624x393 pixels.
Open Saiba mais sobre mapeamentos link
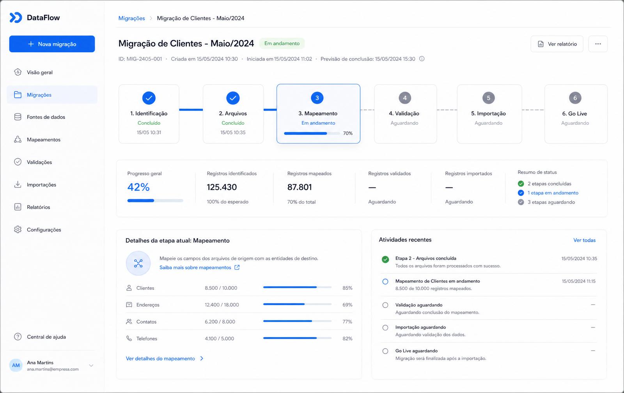tap(195, 267)
